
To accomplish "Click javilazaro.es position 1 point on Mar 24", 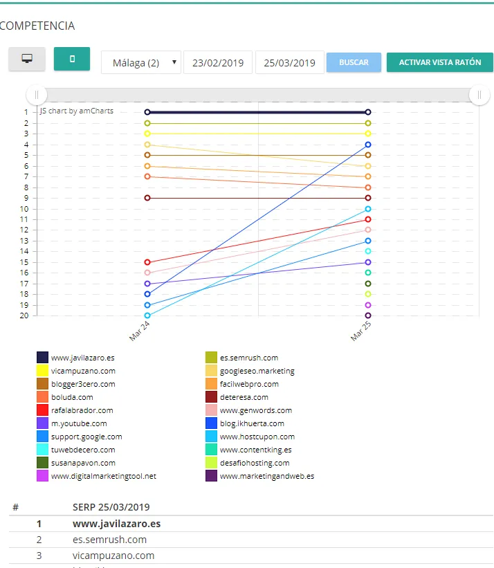I will [x=147, y=112].
